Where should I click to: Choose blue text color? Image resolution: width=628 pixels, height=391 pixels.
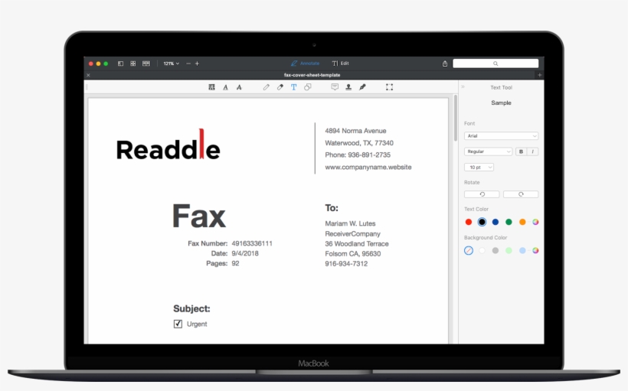click(x=496, y=222)
